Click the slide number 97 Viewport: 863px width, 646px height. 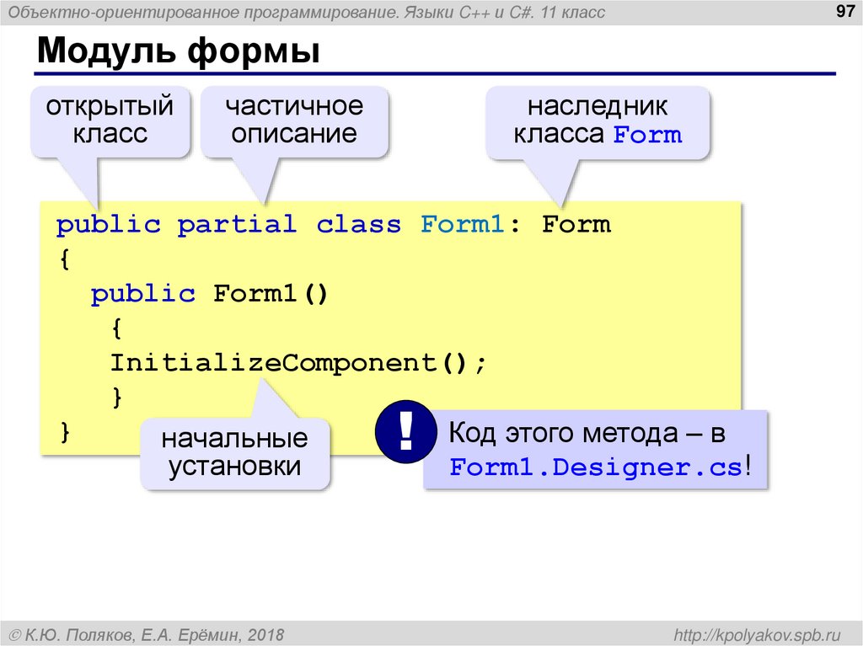[x=844, y=11]
